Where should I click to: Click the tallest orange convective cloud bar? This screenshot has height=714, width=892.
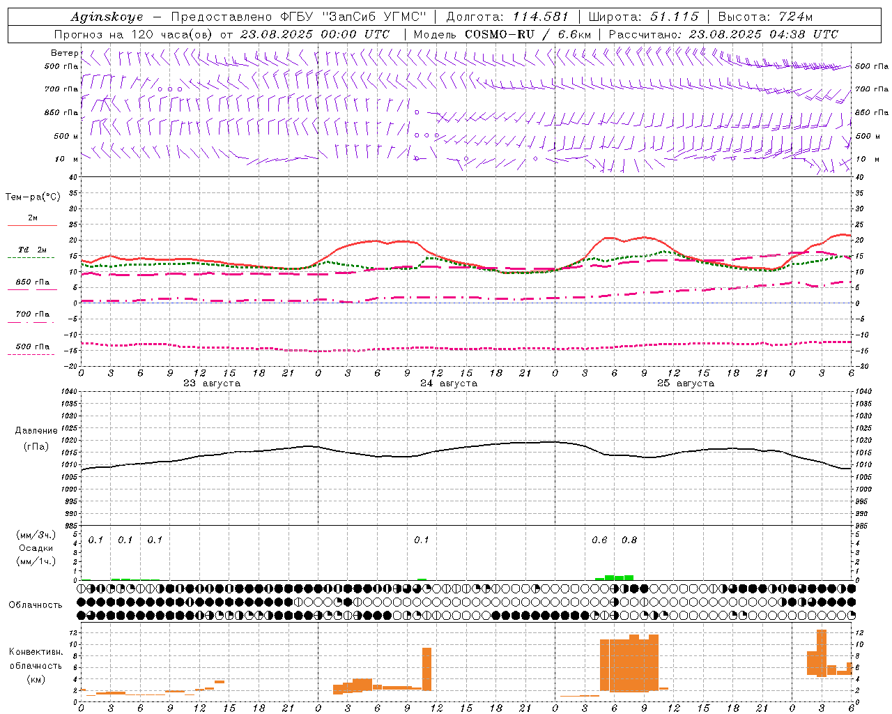[822, 653]
